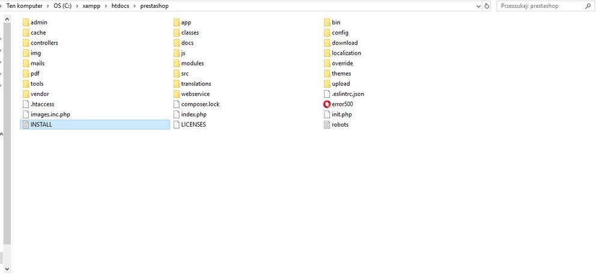Select the vendor folder icon
This screenshot has width=601, height=275.
click(26, 94)
